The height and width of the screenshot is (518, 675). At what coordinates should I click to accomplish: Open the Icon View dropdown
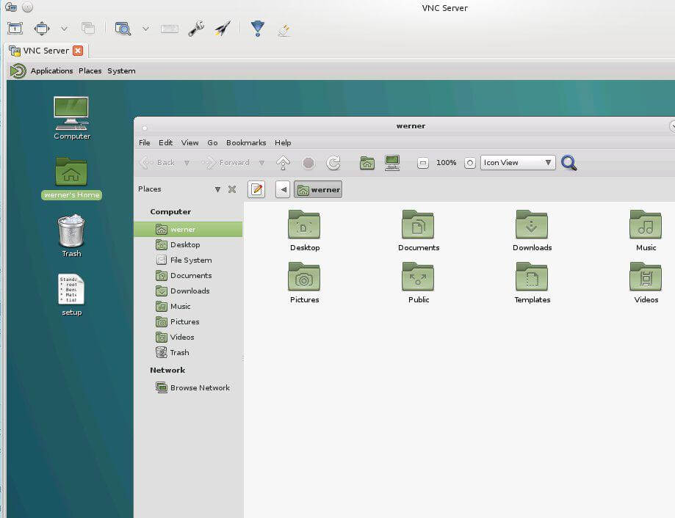(x=518, y=163)
